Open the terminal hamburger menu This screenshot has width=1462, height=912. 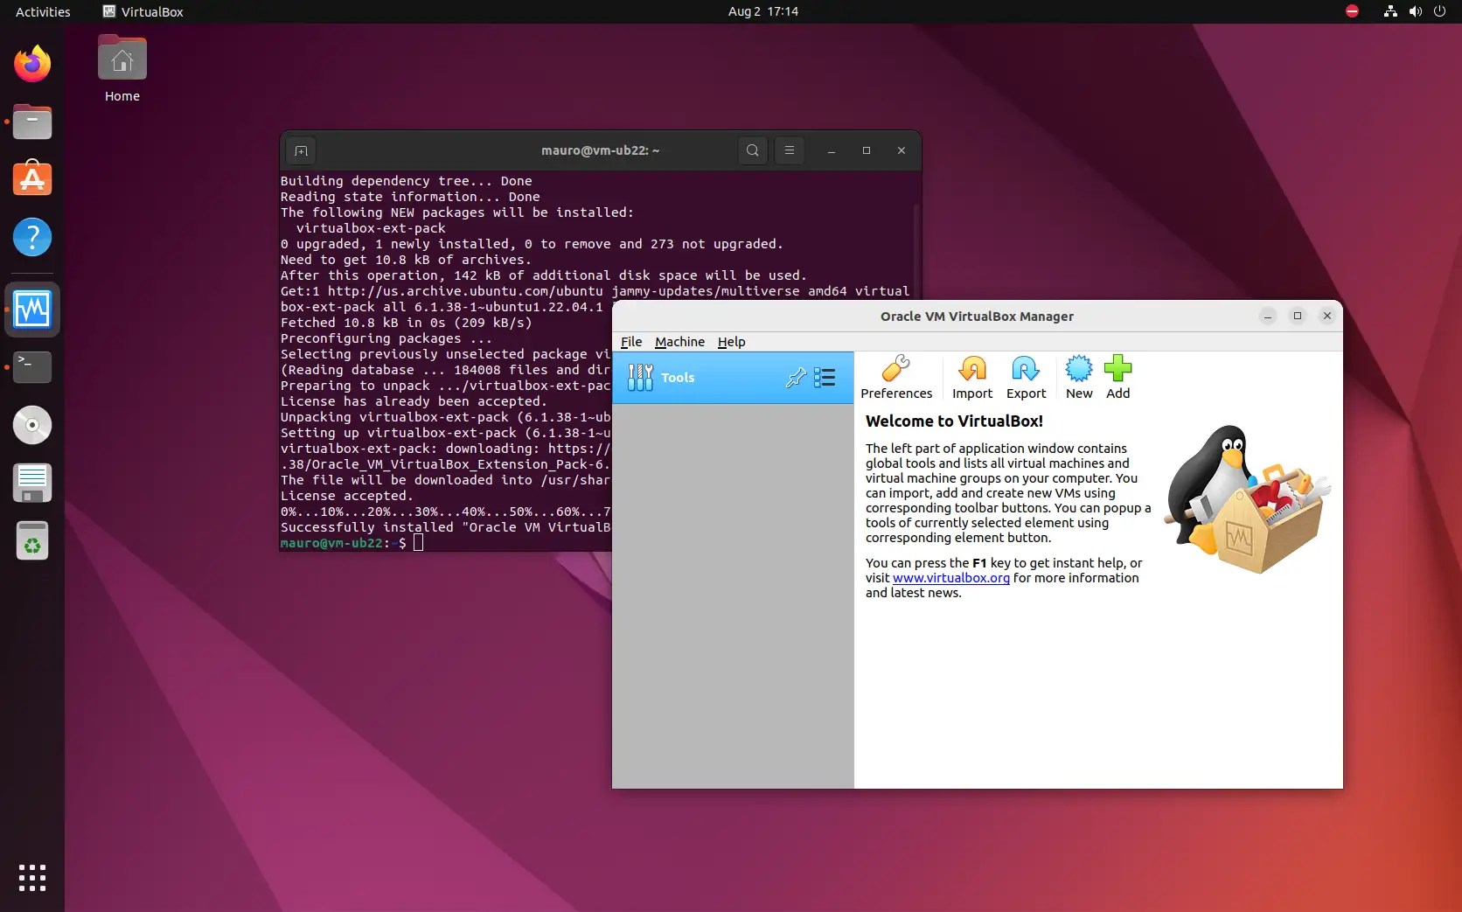click(x=790, y=150)
